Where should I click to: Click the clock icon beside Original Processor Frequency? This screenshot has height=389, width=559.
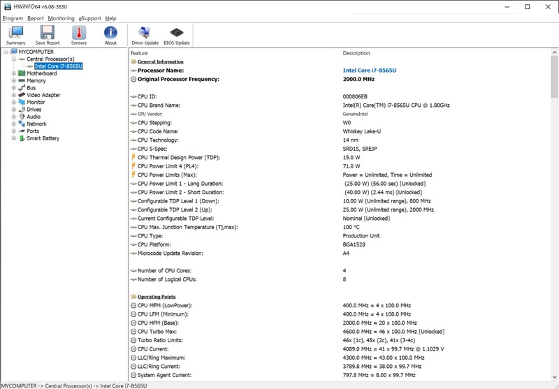click(x=133, y=79)
